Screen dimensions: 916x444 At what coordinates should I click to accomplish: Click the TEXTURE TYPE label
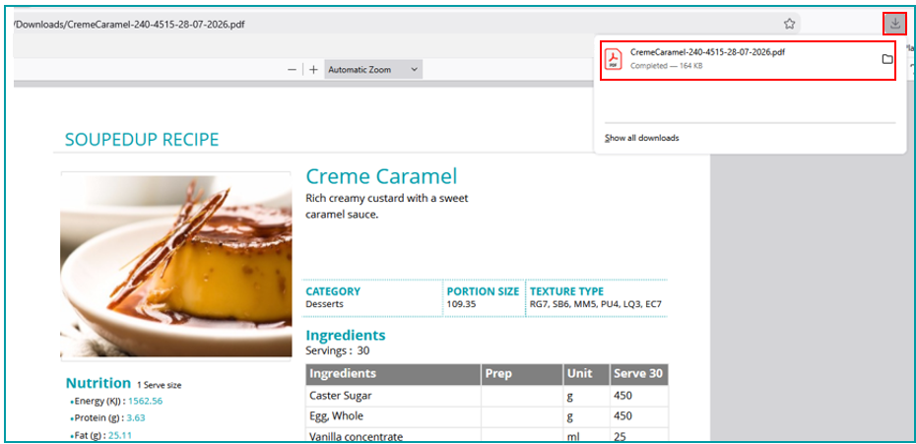[566, 291]
